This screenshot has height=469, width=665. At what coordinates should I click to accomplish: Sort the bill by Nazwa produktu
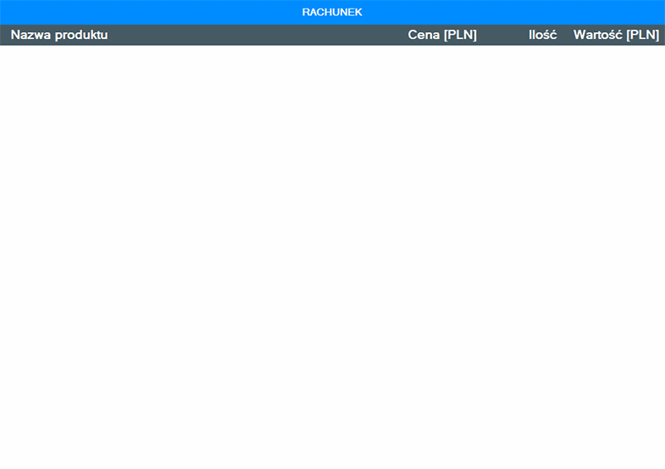(59, 35)
